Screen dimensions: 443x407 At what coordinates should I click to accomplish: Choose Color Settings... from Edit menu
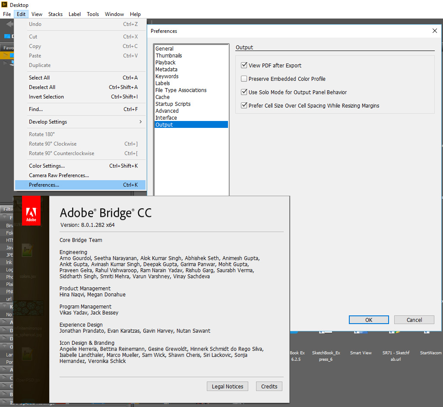(80, 165)
